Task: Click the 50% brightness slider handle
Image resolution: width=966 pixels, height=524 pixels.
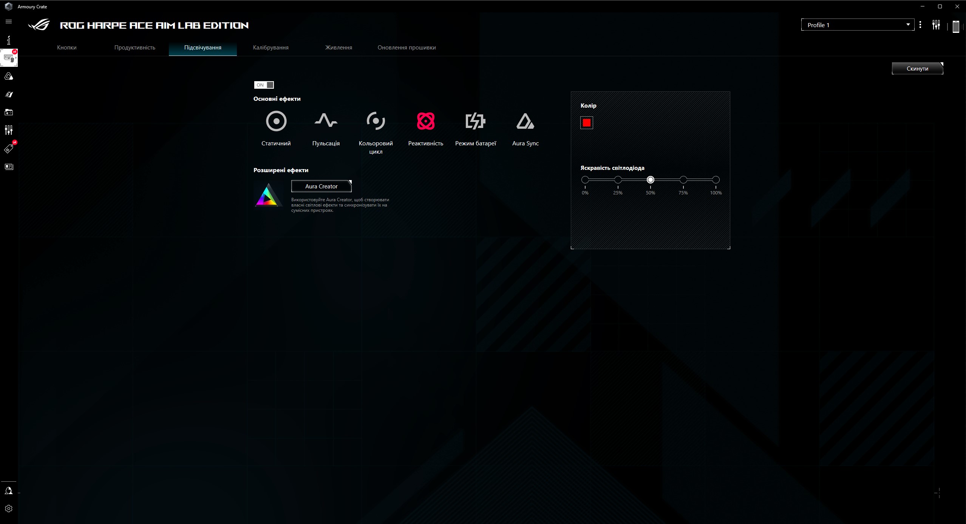Action: 651,180
